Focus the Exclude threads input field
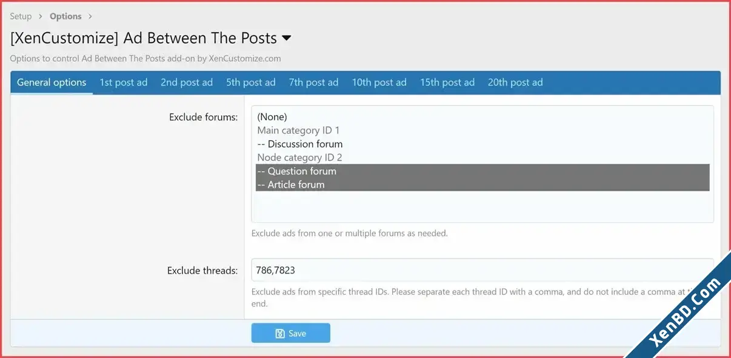The image size is (731, 358). click(482, 270)
